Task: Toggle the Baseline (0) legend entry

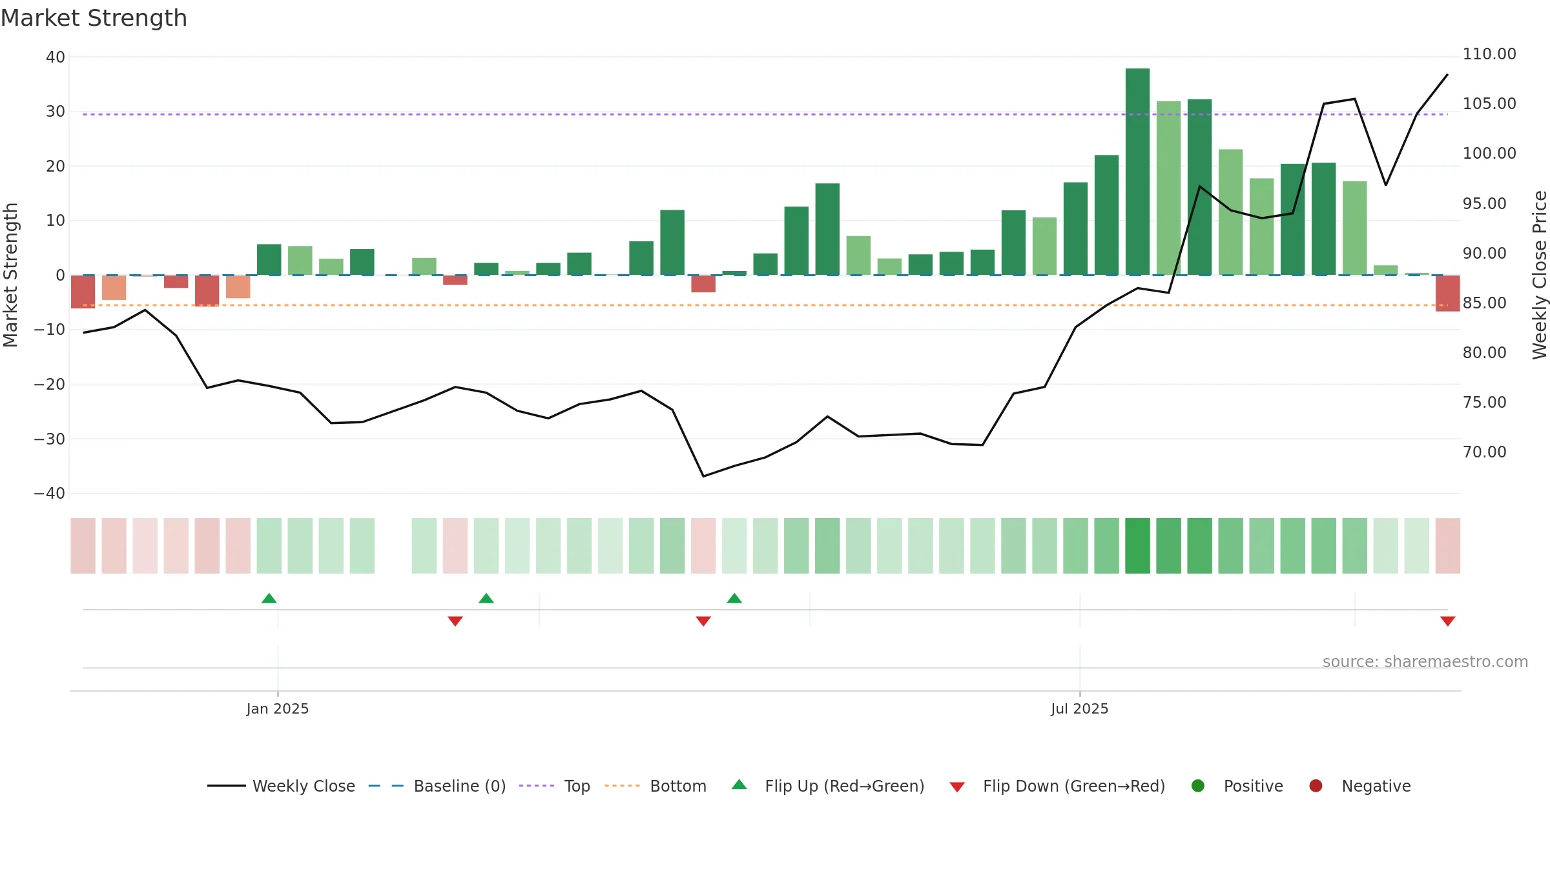Action: (437, 786)
